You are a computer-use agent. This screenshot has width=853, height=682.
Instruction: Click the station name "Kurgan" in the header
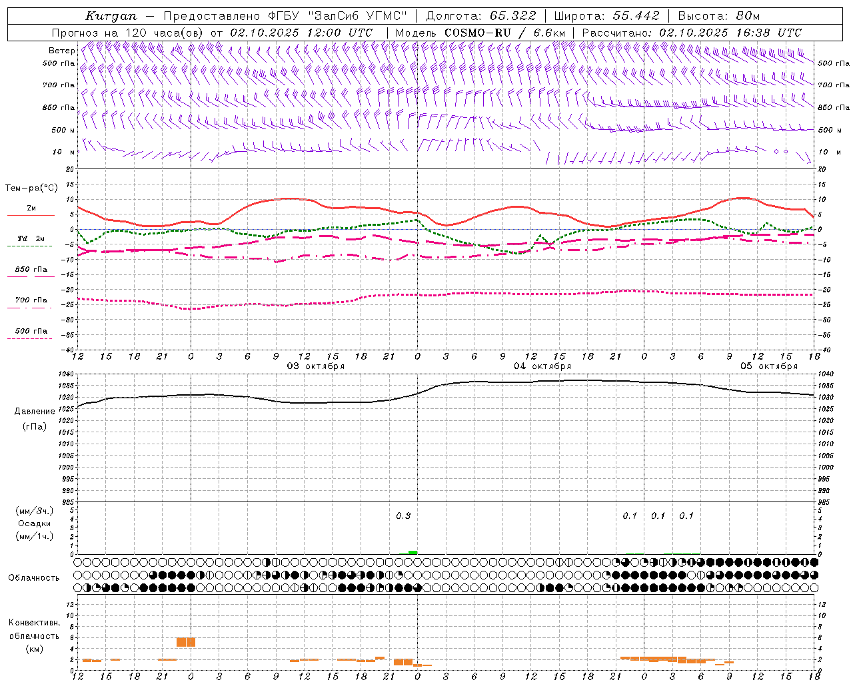point(111,16)
